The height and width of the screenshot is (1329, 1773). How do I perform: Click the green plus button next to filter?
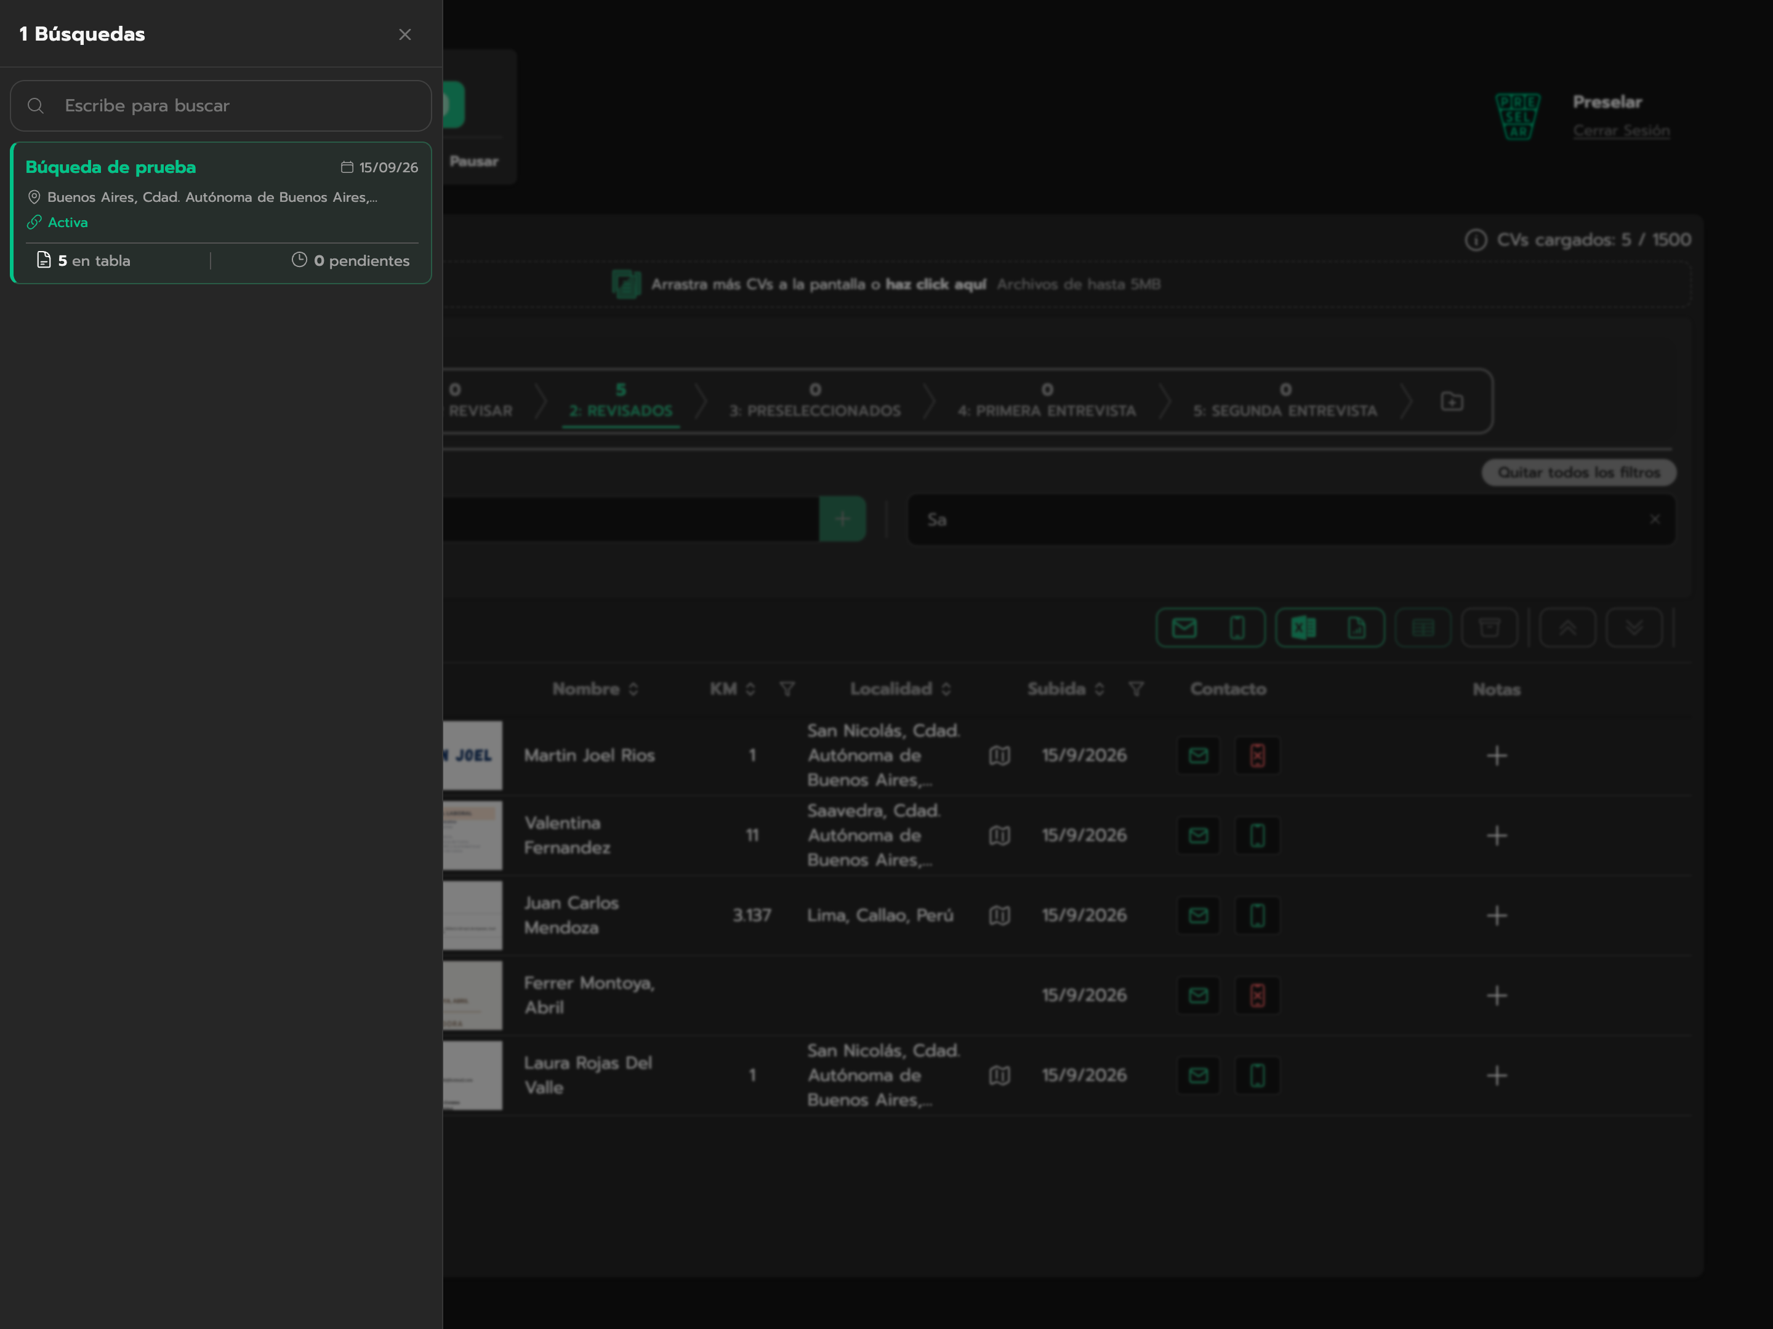842,519
